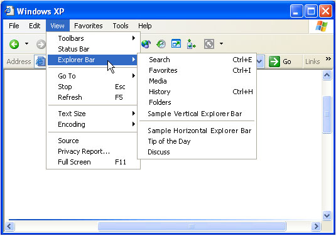Viewport: 336px width, 236px height.
Task: Close the Windows XP window
Action: click(325, 11)
